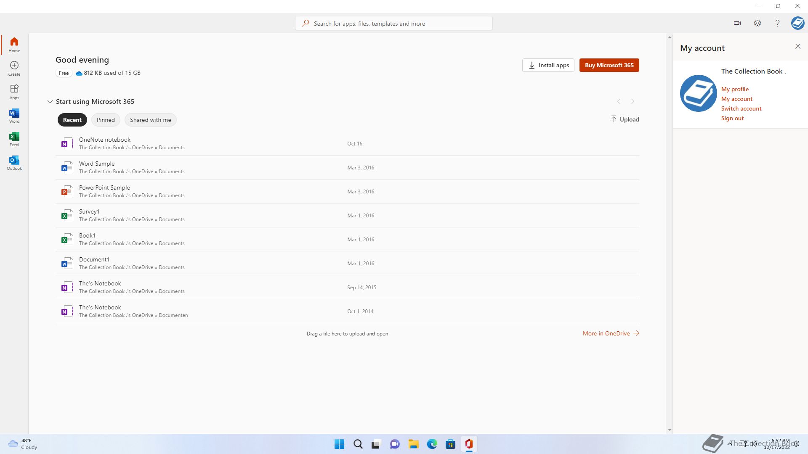
Task: Open OneNote notebook document
Action: [347, 144]
